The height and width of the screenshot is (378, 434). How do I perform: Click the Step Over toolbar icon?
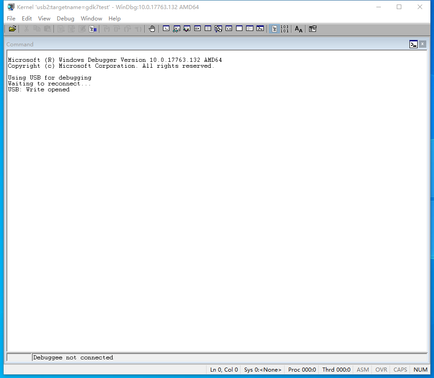click(117, 29)
